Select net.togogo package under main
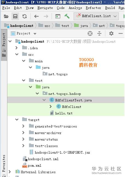 58,74
